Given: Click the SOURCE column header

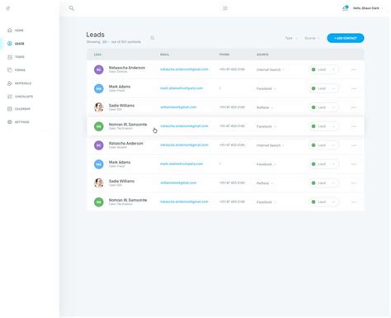Looking at the screenshot, I should click(262, 55).
